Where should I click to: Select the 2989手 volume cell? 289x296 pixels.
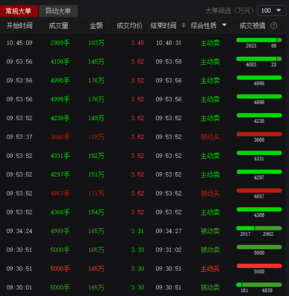tap(60, 43)
